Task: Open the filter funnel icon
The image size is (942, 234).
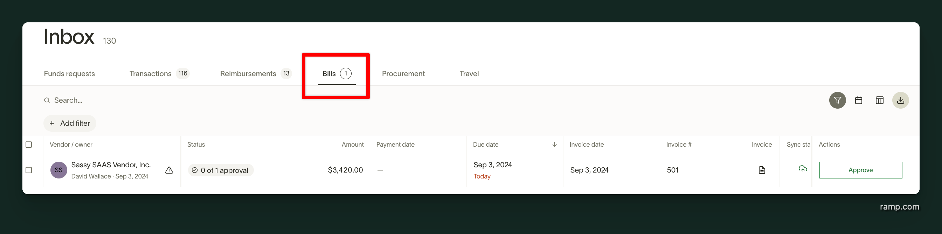Action: coord(837,100)
